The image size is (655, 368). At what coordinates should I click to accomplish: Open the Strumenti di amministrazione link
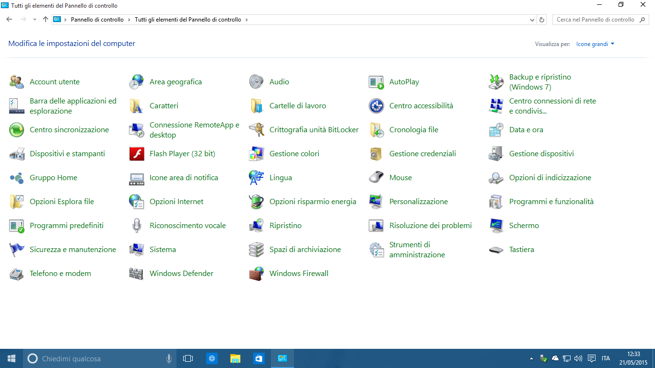pos(417,250)
